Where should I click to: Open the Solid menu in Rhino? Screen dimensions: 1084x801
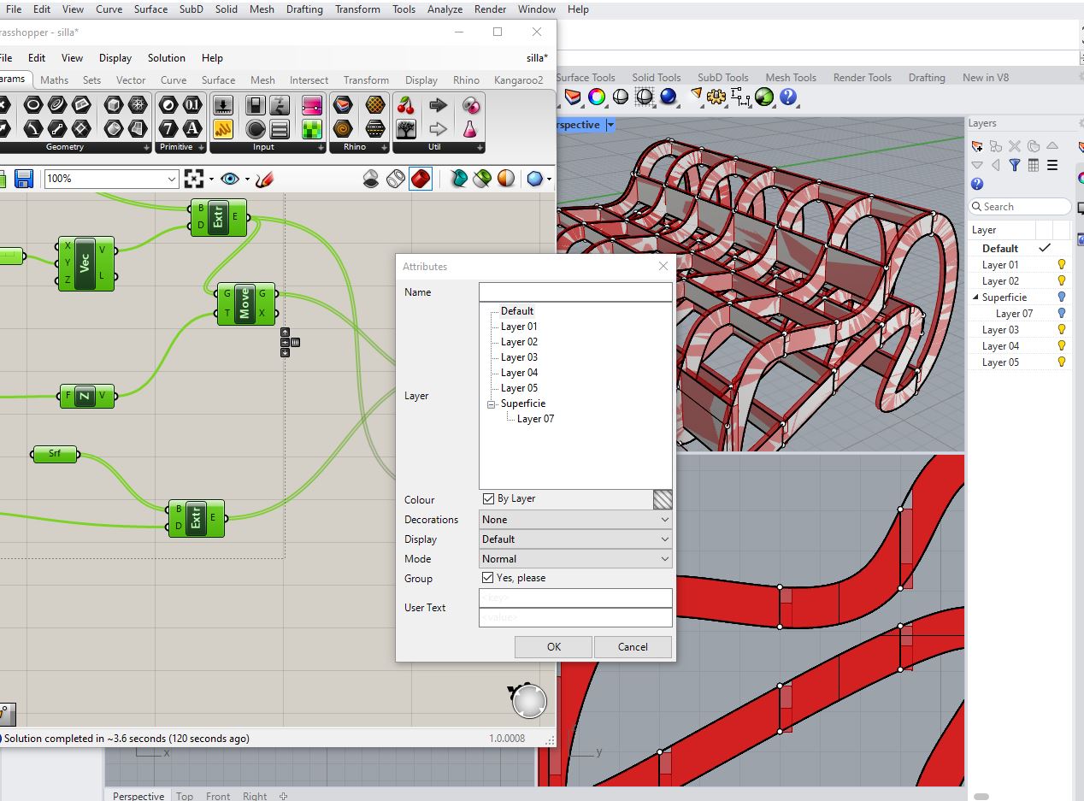click(227, 9)
